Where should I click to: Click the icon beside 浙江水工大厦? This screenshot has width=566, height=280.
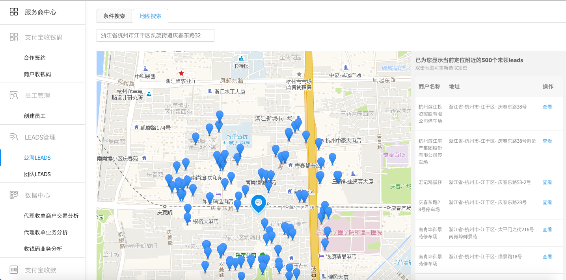pyautogui.click(x=210, y=91)
